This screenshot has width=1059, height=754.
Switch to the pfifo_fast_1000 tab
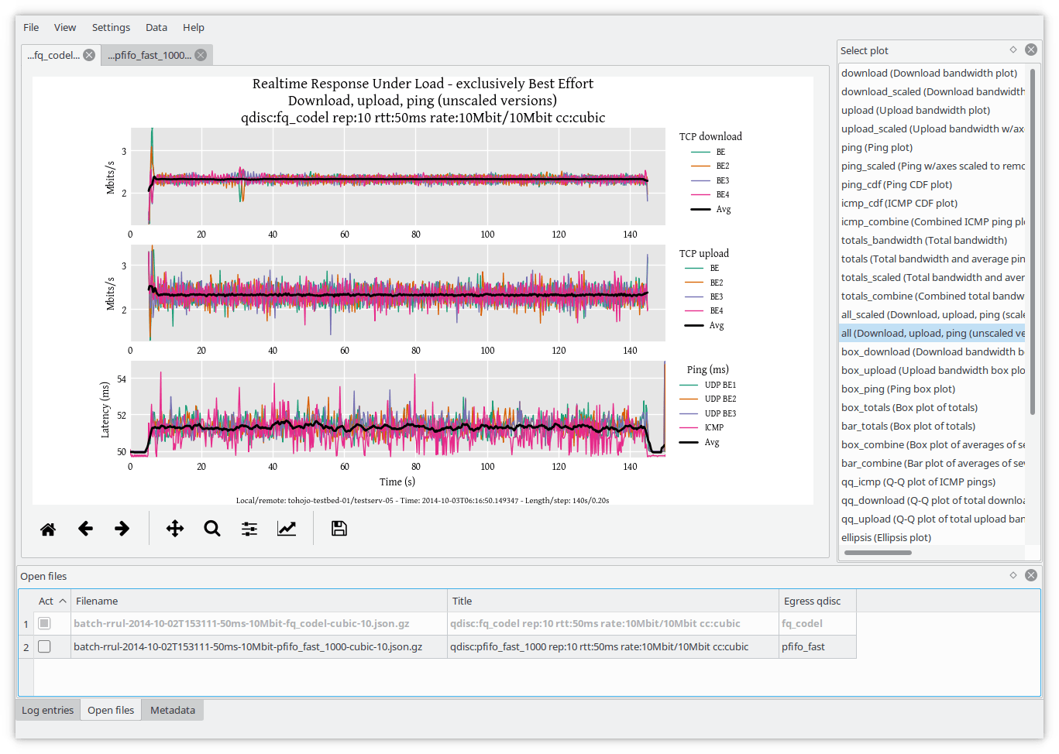click(x=151, y=54)
